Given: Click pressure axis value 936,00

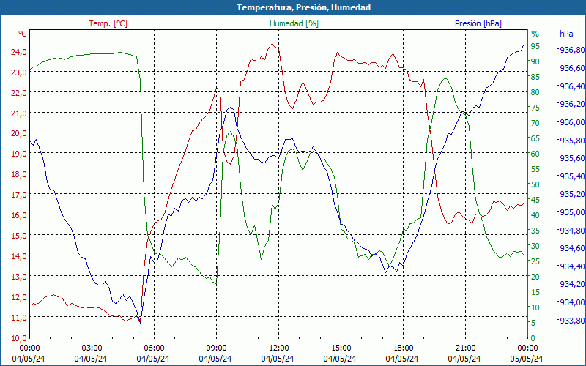Looking at the screenshot, I should (x=572, y=122).
